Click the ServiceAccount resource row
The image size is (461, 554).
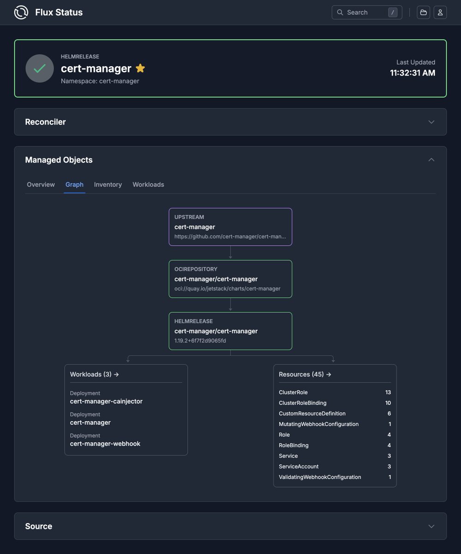(335, 467)
